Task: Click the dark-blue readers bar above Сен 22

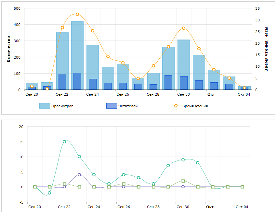Action: click(x=62, y=82)
